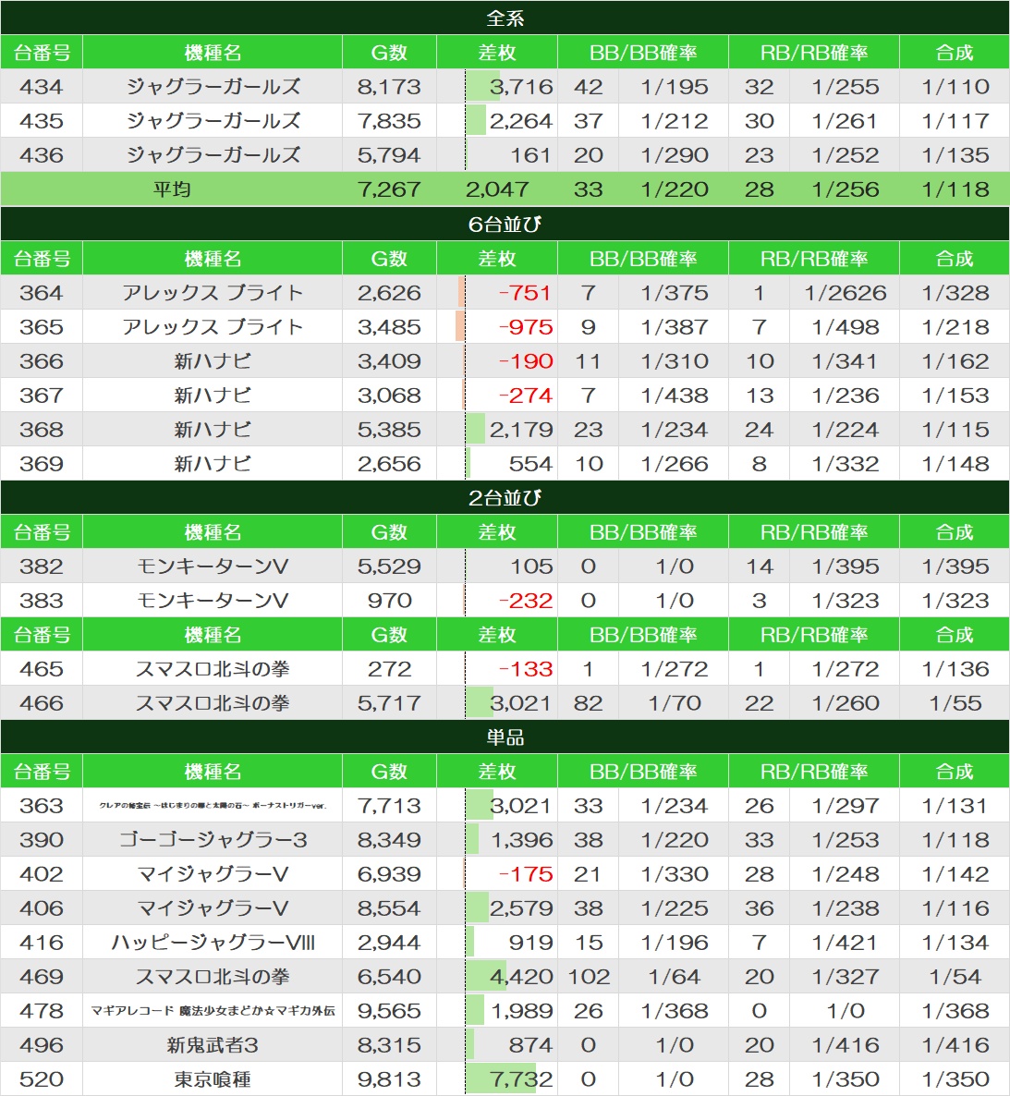Select 合成 header in 単品 table

(955, 771)
